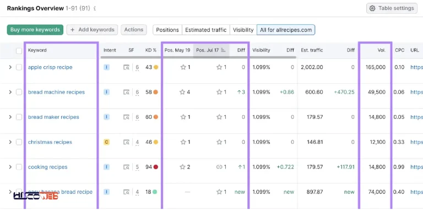Image resolution: width=423 pixels, height=211 pixels.
Task: Click the yellow KD dot for apple crisp recipe
Action: 156,67
